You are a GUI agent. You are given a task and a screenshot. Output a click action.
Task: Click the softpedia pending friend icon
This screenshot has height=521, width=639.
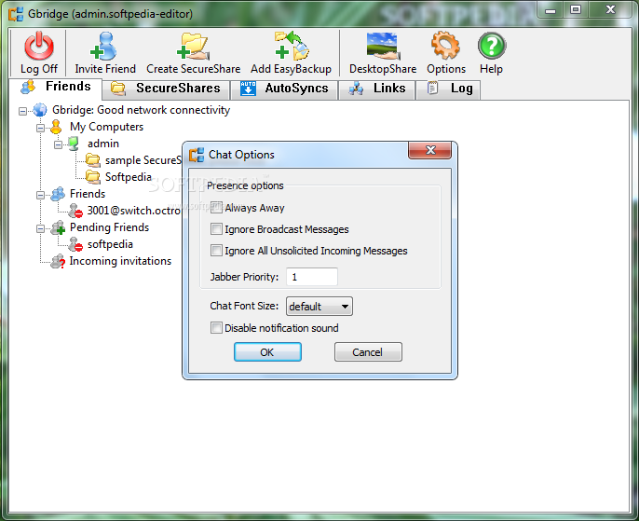pyautogui.click(x=75, y=244)
